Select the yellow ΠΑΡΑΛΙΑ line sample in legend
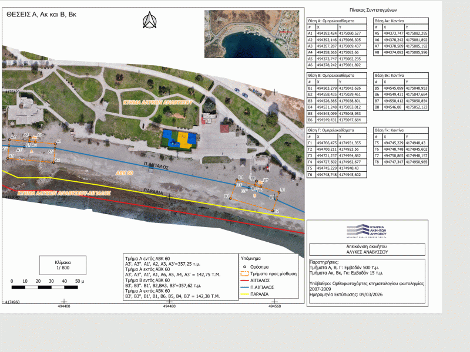Screen dimensions: 470x352 pos(244,295)
